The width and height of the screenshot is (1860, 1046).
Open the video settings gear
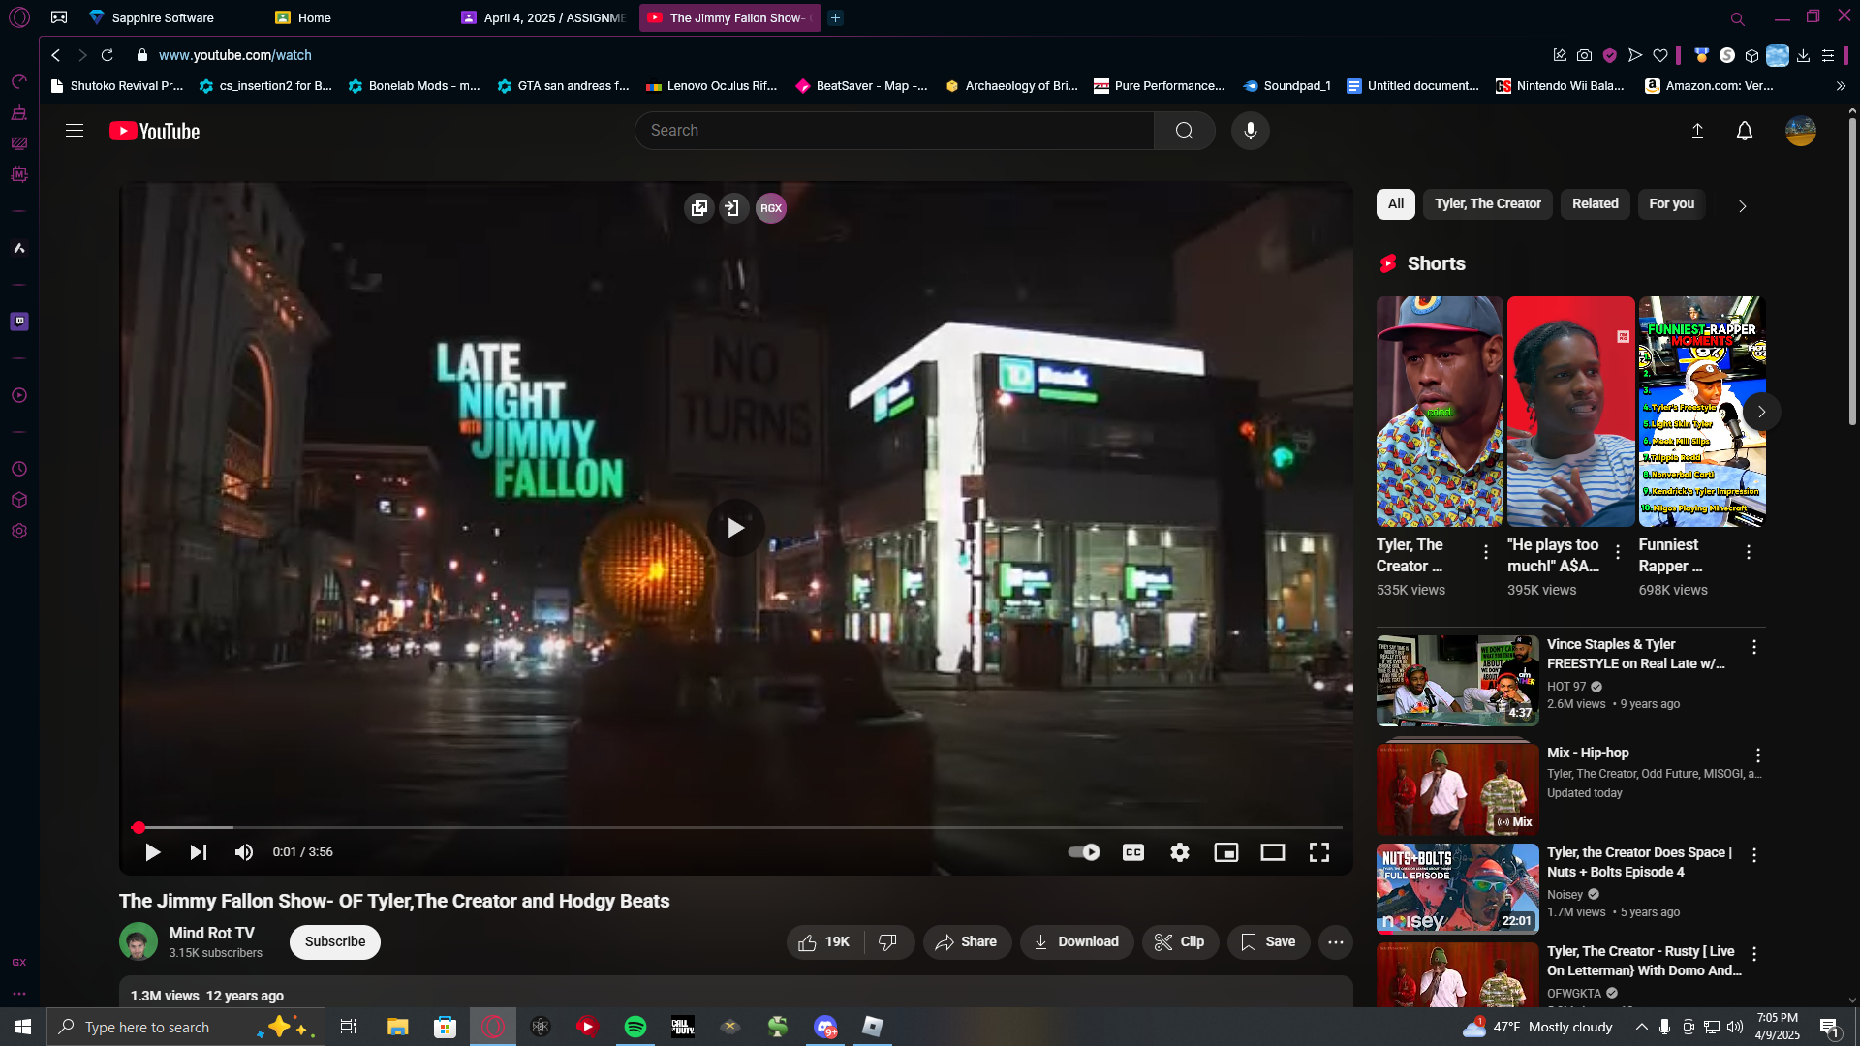pyautogui.click(x=1179, y=852)
